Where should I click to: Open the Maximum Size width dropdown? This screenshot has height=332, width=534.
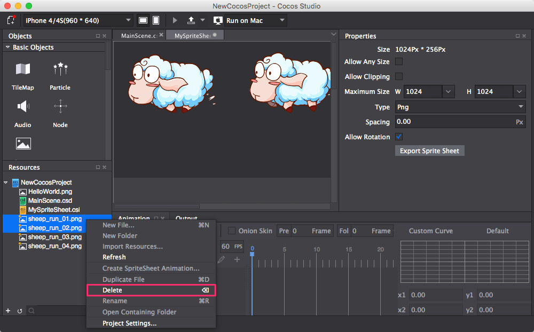[448, 92]
